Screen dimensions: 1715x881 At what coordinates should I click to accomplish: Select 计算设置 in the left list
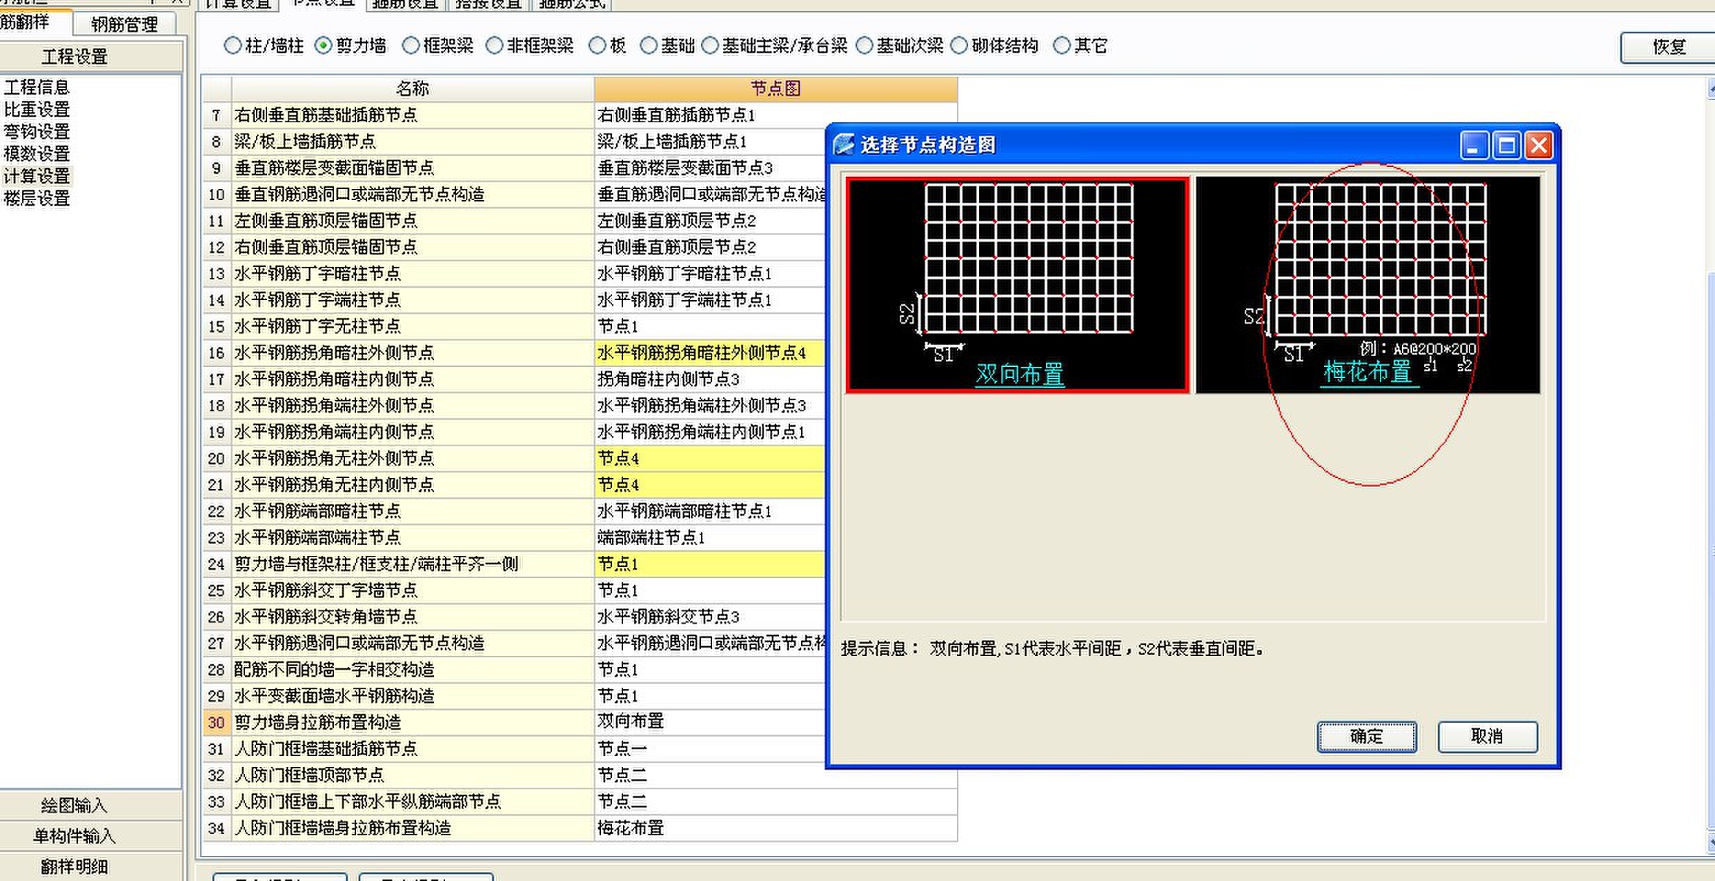pos(37,176)
